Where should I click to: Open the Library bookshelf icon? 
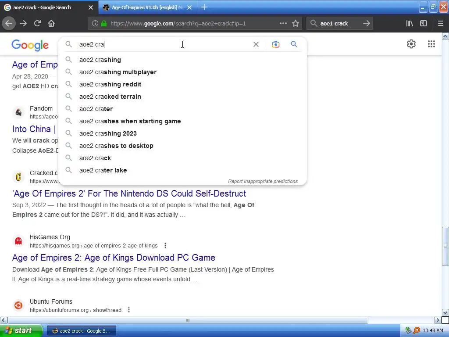tap(410, 24)
